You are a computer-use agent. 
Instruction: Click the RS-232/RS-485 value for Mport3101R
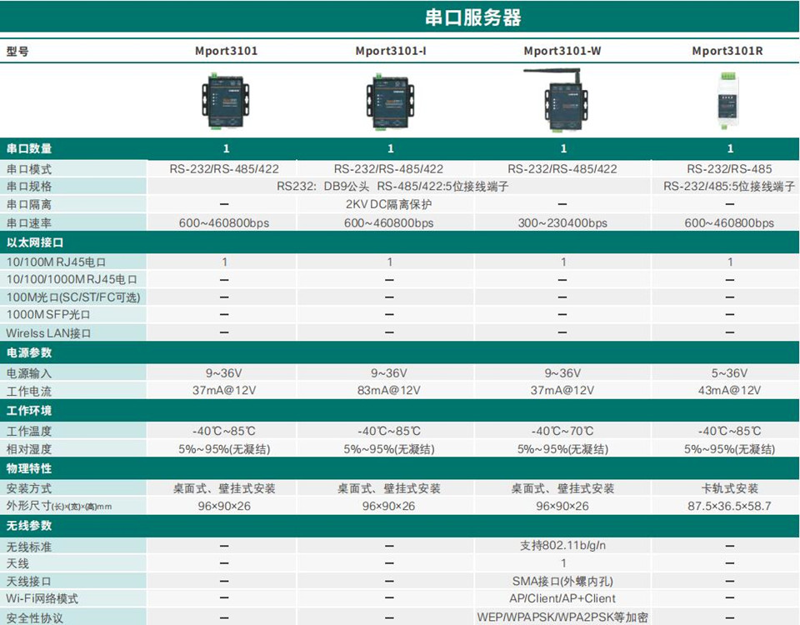(x=729, y=169)
